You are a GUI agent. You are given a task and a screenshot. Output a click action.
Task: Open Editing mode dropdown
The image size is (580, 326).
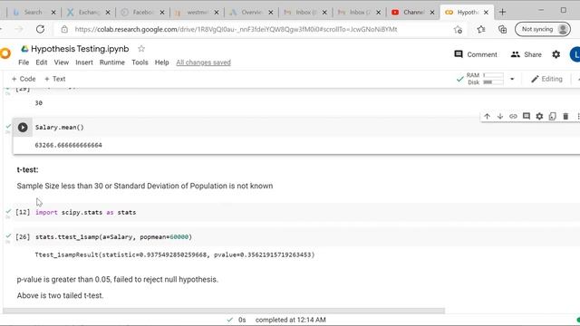click(546, 79)
